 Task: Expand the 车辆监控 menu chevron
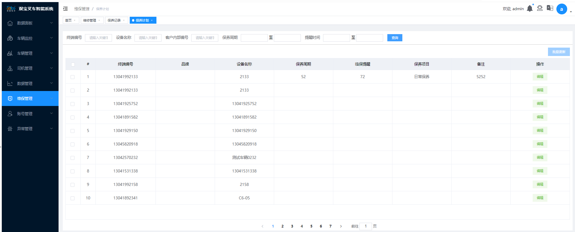pyautogui.click(x=51, y=38)
